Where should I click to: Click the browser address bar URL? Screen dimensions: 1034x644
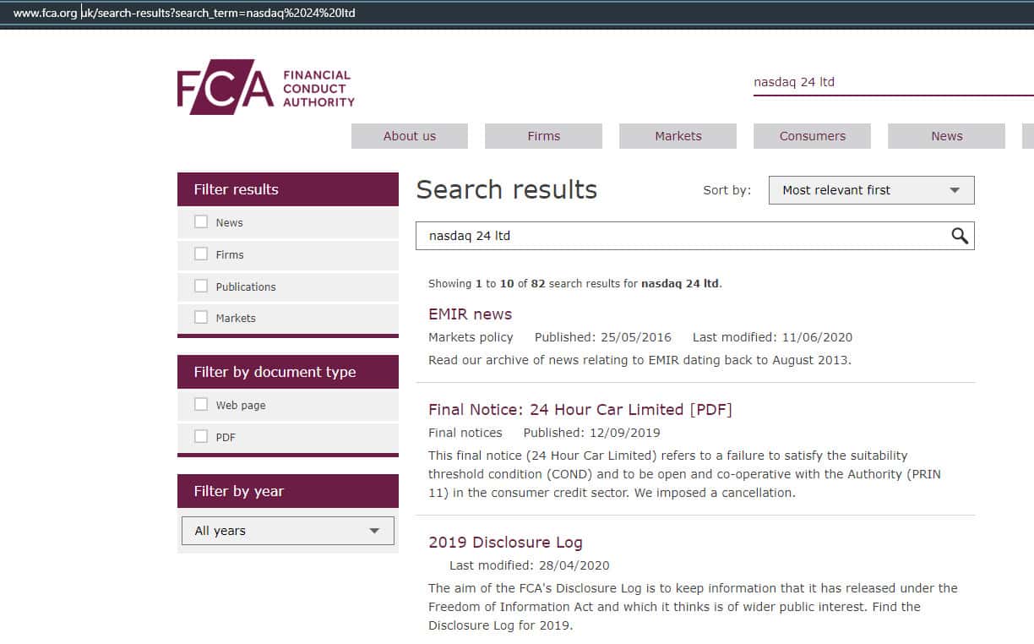coord(184,13)
